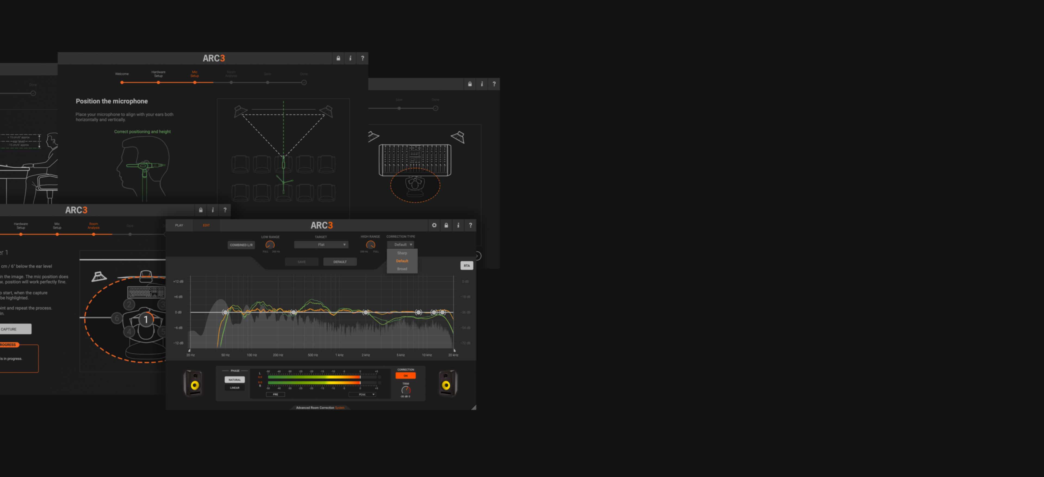Click lock icon in Room Analysis window

[x=201, y=210]
